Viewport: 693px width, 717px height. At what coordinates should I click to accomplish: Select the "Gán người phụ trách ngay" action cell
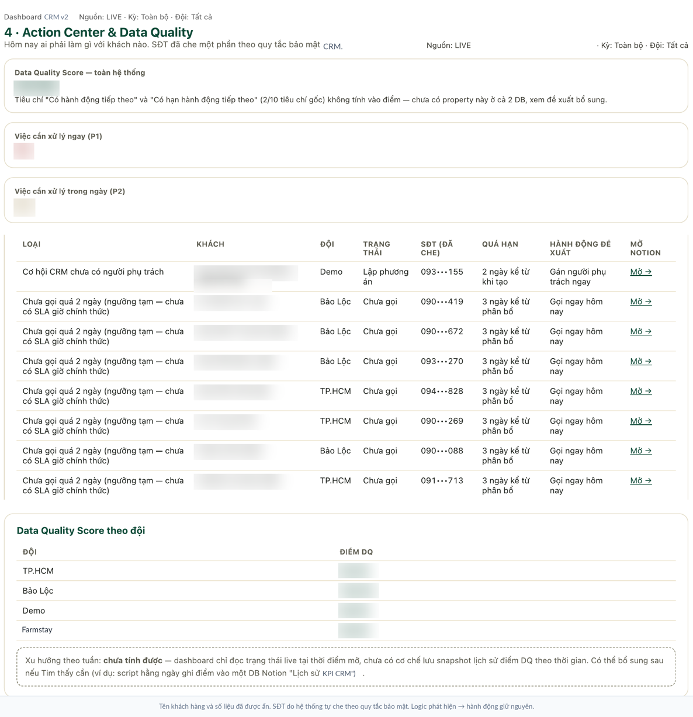click(x=578, y=276)
